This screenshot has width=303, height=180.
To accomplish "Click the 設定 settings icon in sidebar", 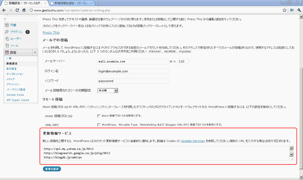I will point(7,53).
